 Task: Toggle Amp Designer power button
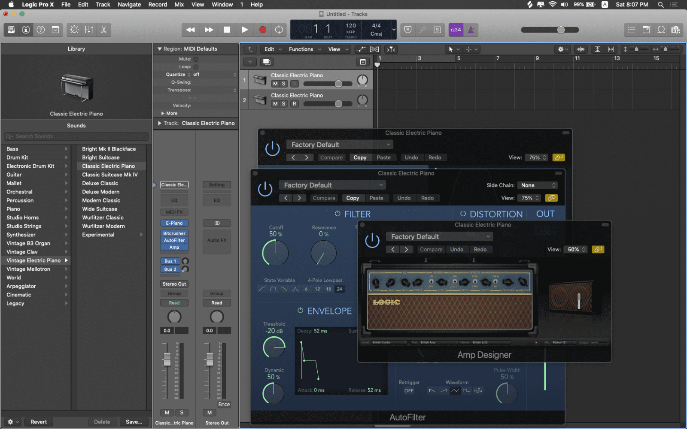point(372,240)
